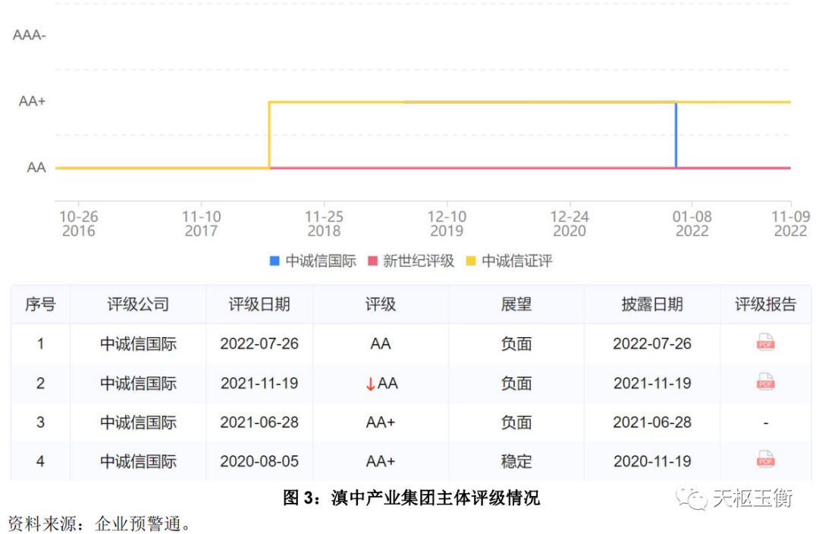This screenshot has width=819, height=534.
Task: Sort by the 披露日期 column header
Action: point(652,304)
